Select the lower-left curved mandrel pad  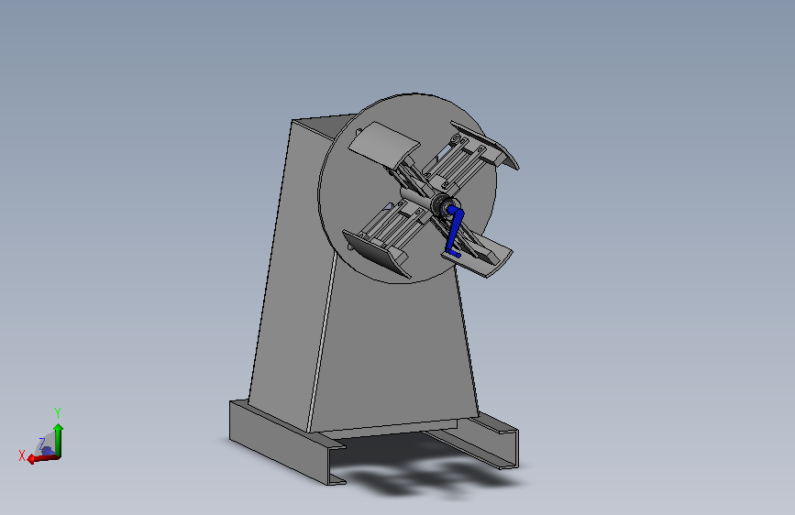(376, 252)
